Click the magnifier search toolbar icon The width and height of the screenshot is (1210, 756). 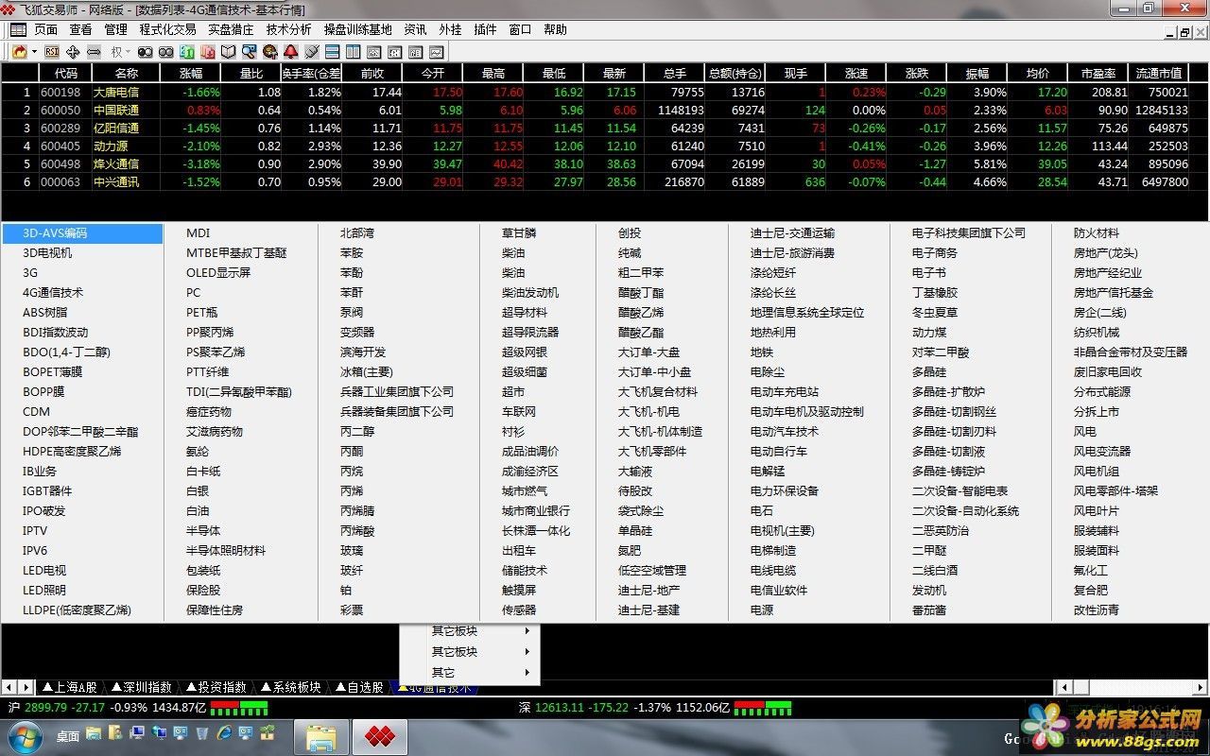pyautogui.click(x=249, y=51)
